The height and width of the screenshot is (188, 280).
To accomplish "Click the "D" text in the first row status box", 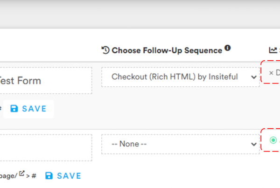I will (x=278, y=73).
